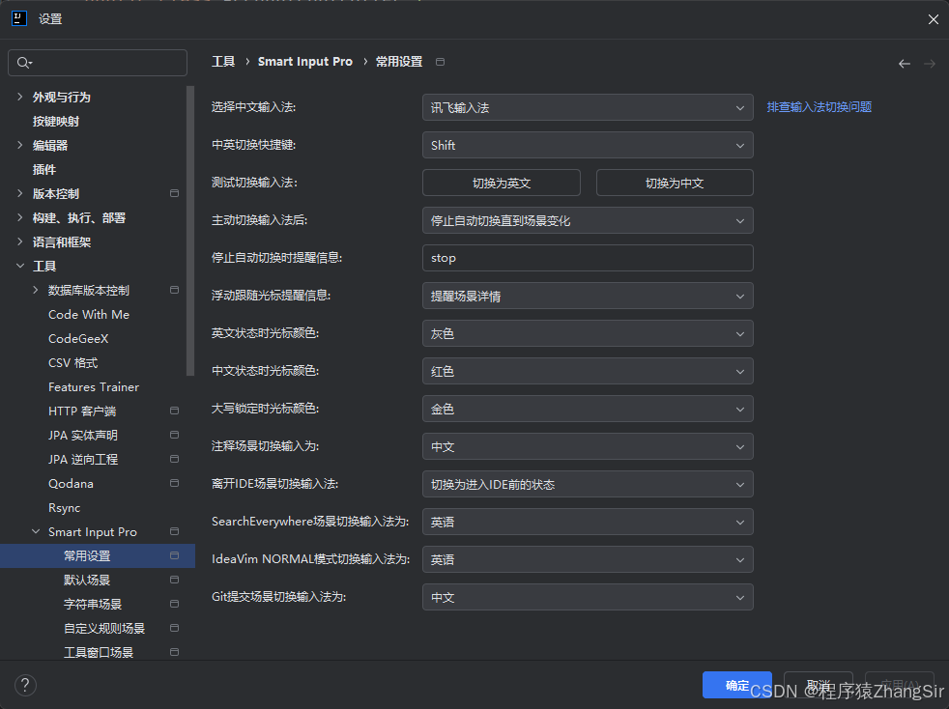Click project icon beside JPA 逆向工程 row

(x=174, y=459)
